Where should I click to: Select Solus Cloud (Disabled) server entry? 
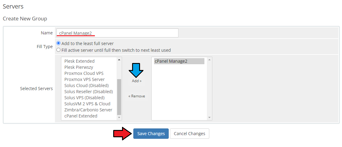[86, 86]
